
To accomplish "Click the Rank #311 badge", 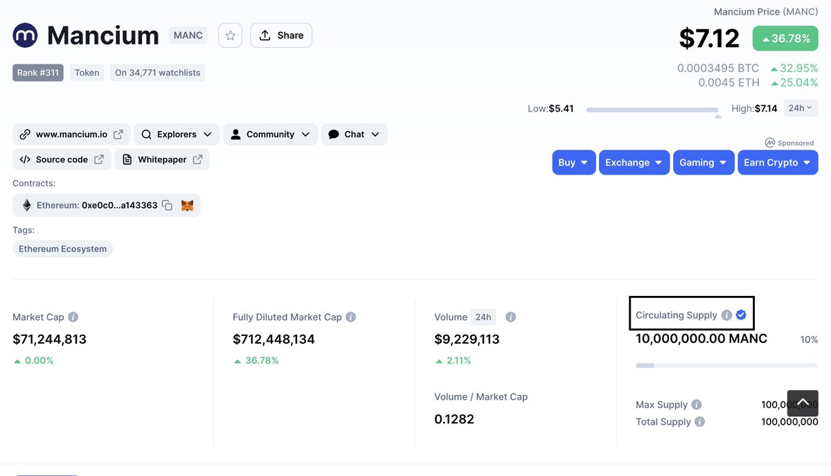I will click(x=38, y=73).
